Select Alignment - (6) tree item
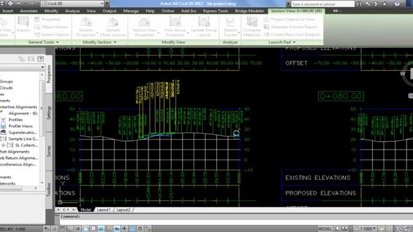The width and height of the screenshot is (413, 232). [23, 113]
